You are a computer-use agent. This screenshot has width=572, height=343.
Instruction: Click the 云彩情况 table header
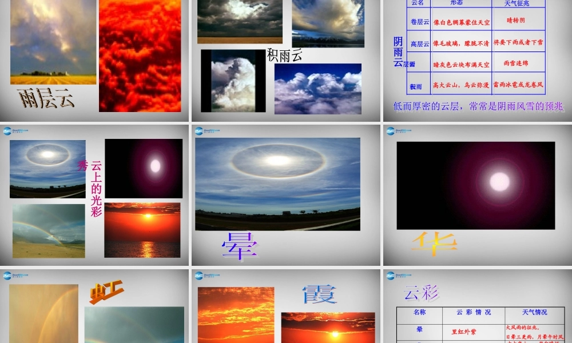(x=474, y=312)
